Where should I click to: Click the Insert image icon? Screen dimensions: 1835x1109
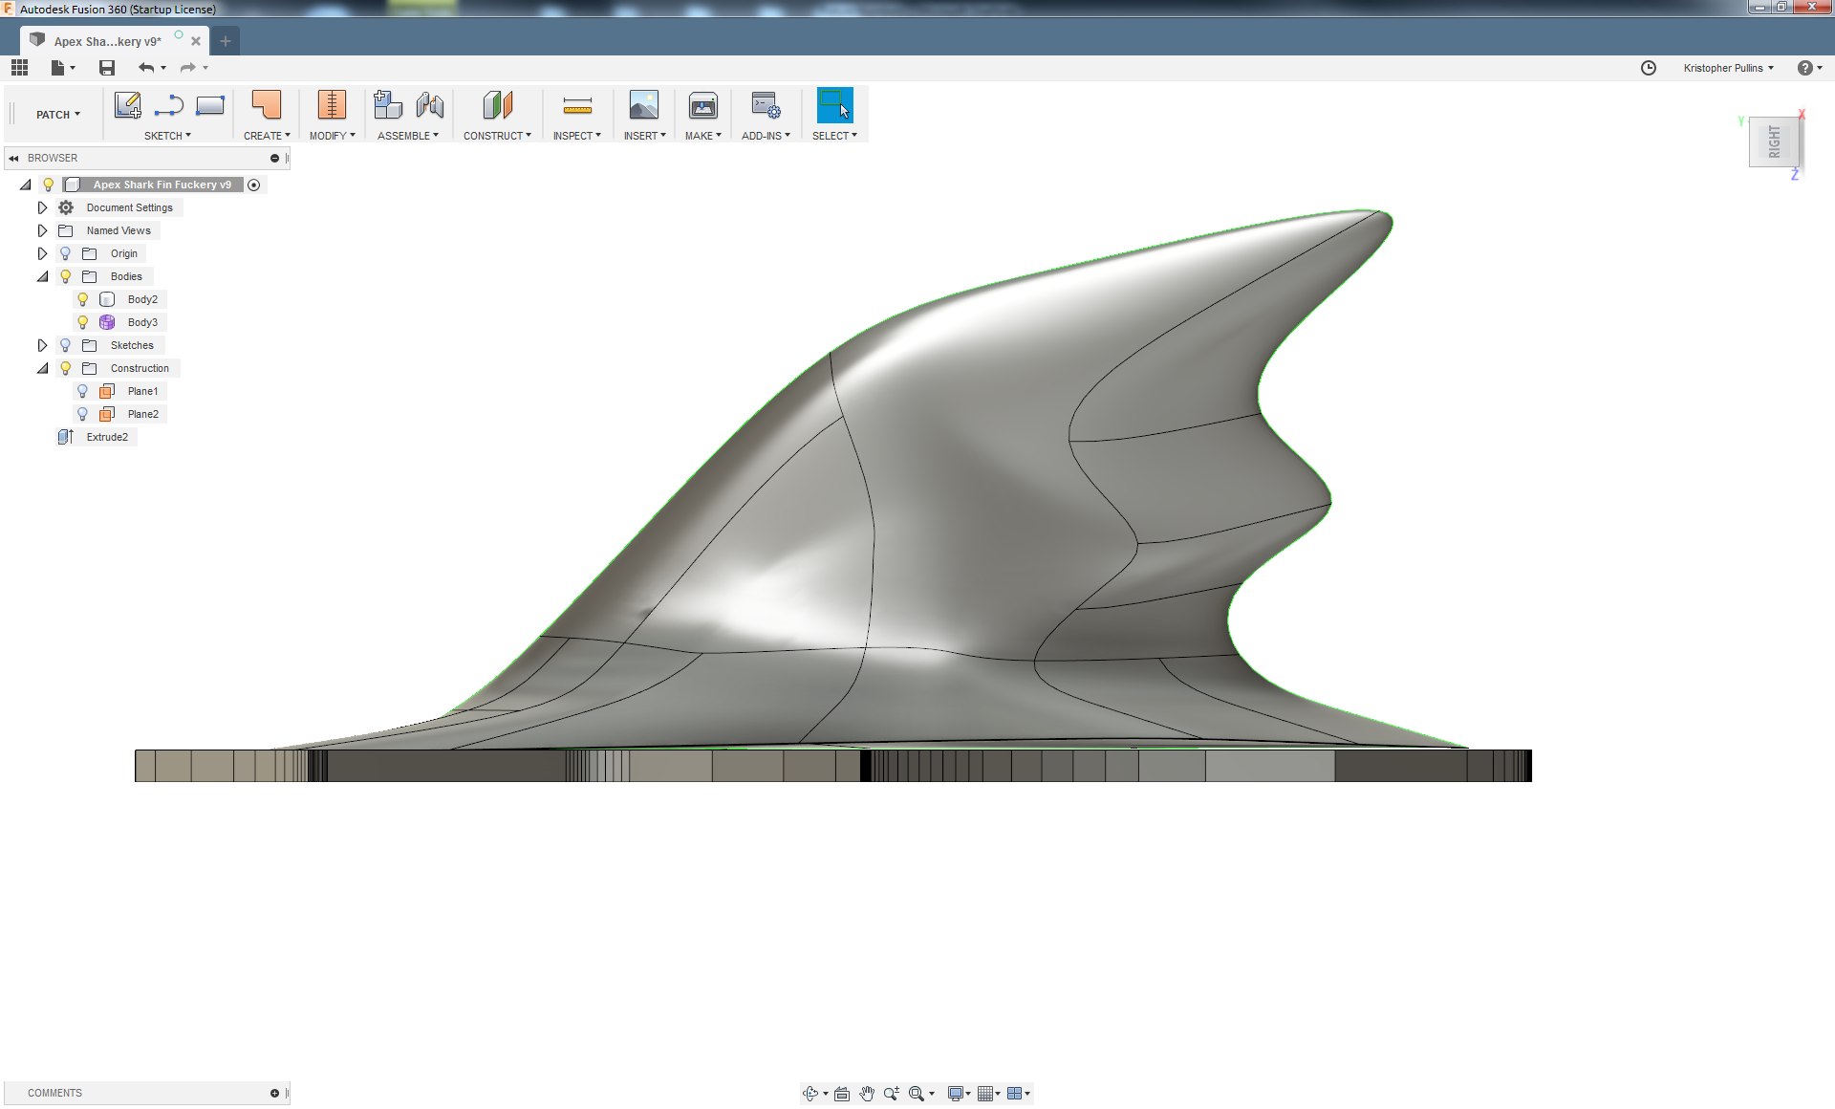pyautogui.click(x=644, y=104)
